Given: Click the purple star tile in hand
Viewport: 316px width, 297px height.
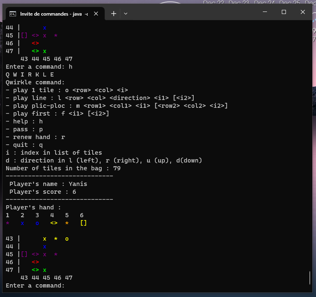Looking at the screenshot, I should 8,223.
